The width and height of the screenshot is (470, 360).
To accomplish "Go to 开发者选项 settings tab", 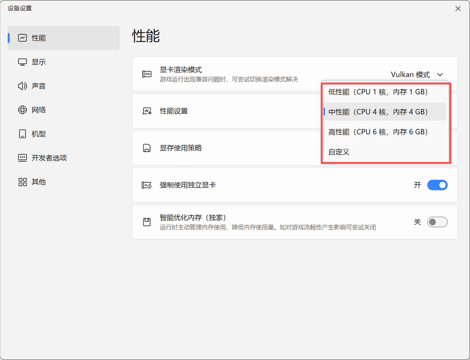I will [64, 158].
